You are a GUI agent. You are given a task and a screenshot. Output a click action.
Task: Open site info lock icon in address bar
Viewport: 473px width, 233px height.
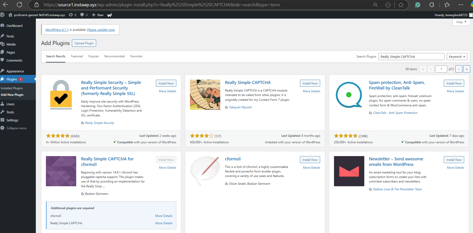coord(37,5)
